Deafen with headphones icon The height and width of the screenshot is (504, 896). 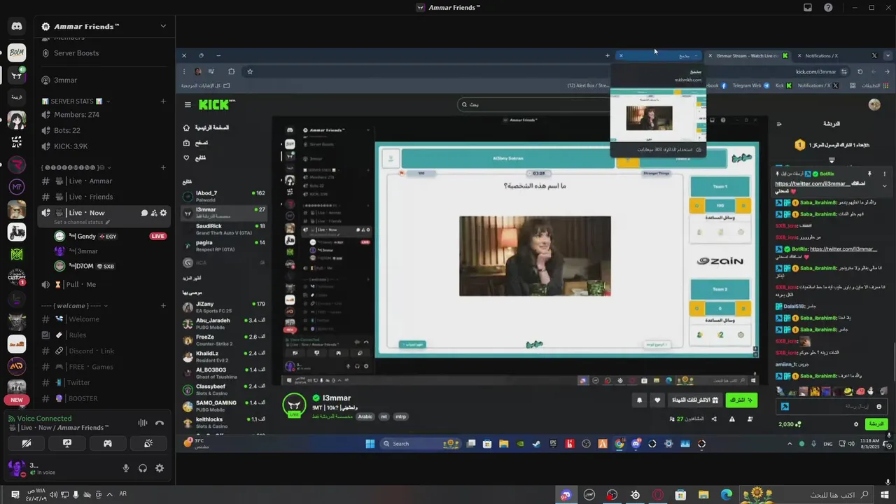click(143, 468)
